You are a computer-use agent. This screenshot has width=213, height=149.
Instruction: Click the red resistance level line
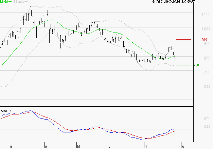[x=183, y=39]
